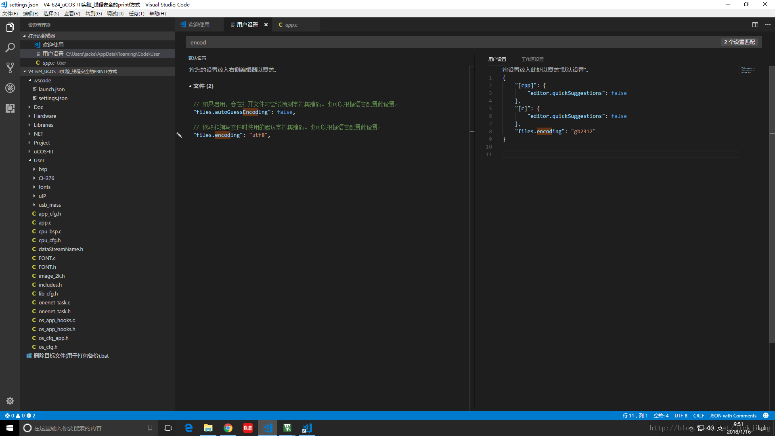Open the 任务(T) menu
Viewport: 775px width, 436px height.
pyautogui.click(x=136, y=13)
